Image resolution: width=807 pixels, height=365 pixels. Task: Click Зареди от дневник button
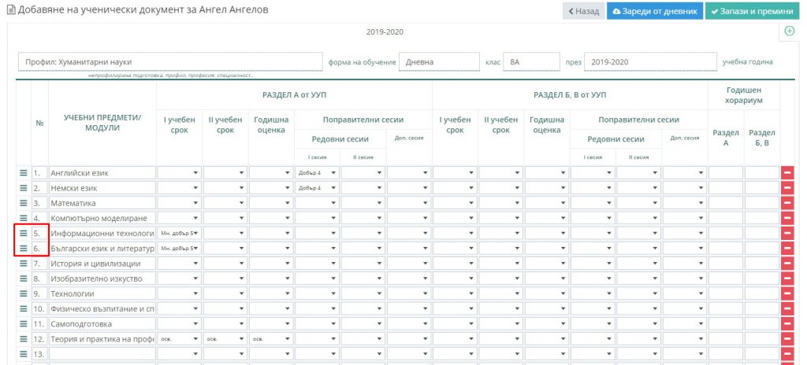pyautogui.click(x=655, y=11)
